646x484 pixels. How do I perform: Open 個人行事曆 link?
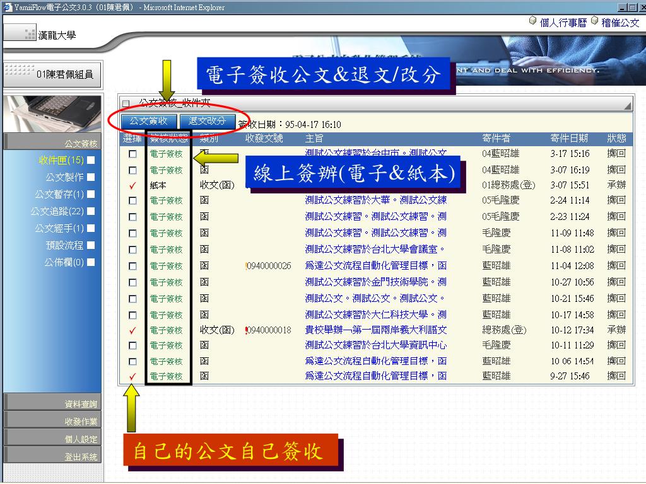coord(563,23)
